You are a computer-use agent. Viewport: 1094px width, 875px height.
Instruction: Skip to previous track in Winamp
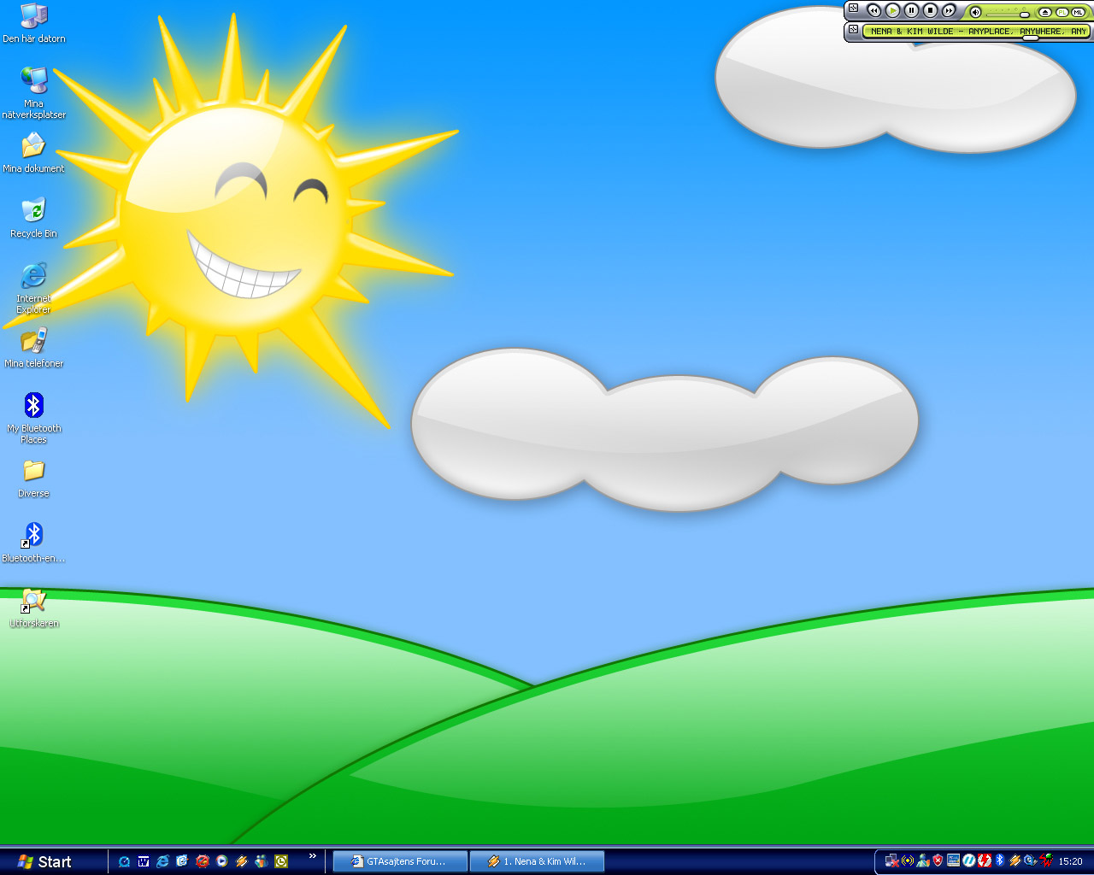pos(873,10)
